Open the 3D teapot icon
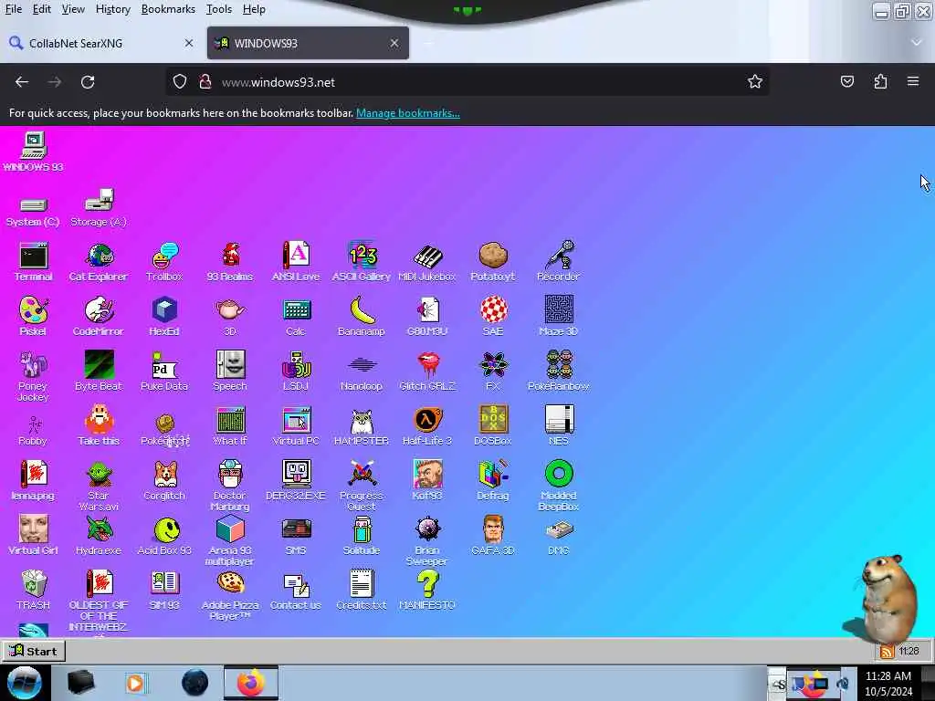 pos(230,317)
